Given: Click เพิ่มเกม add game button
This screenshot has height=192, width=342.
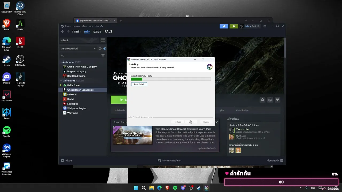Looking at the screenshot, I should click(67, 161).
